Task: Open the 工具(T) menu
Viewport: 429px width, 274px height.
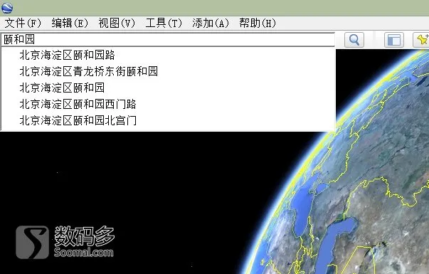Action: tap(164, 23)
